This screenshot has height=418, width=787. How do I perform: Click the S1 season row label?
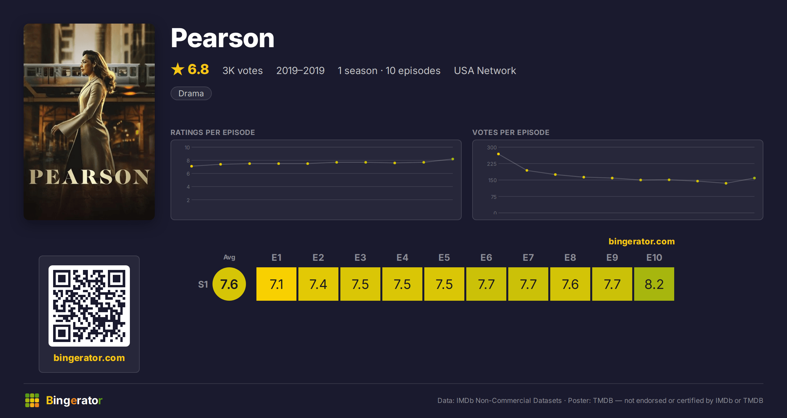(203, 284)
